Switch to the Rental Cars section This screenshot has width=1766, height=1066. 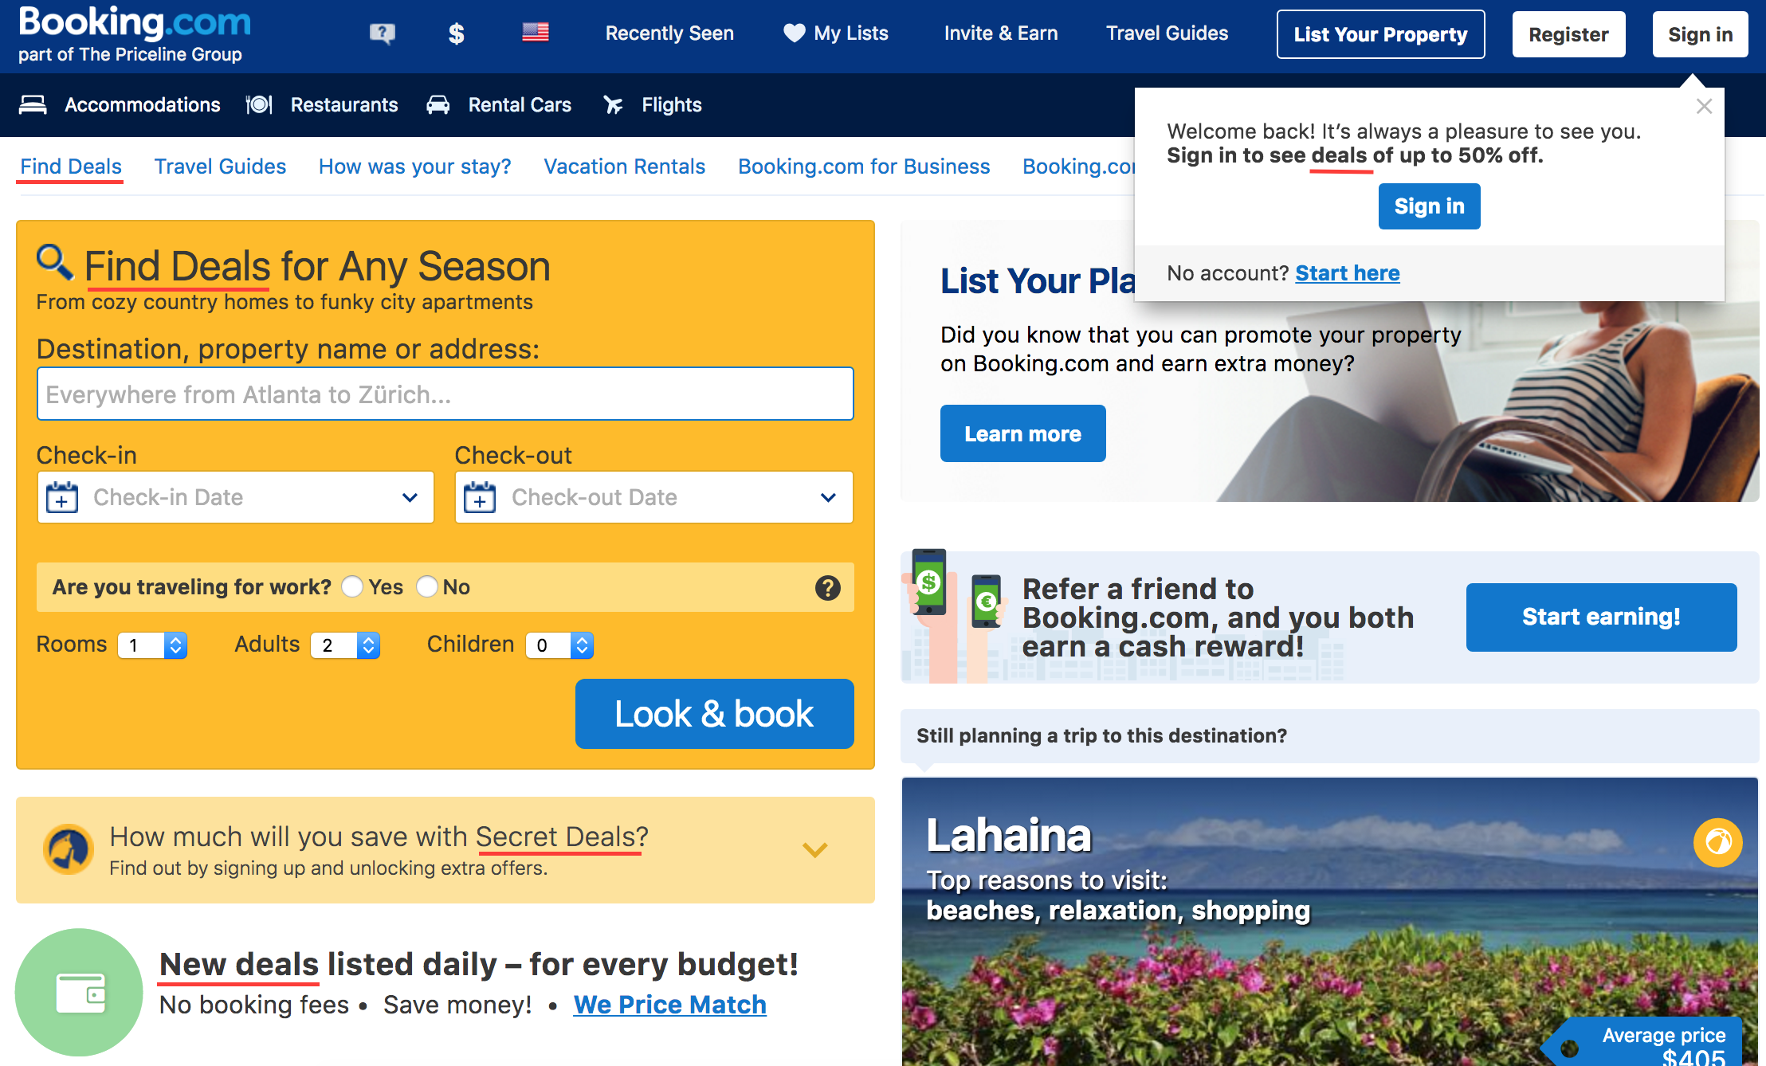(x=520, y=104)
